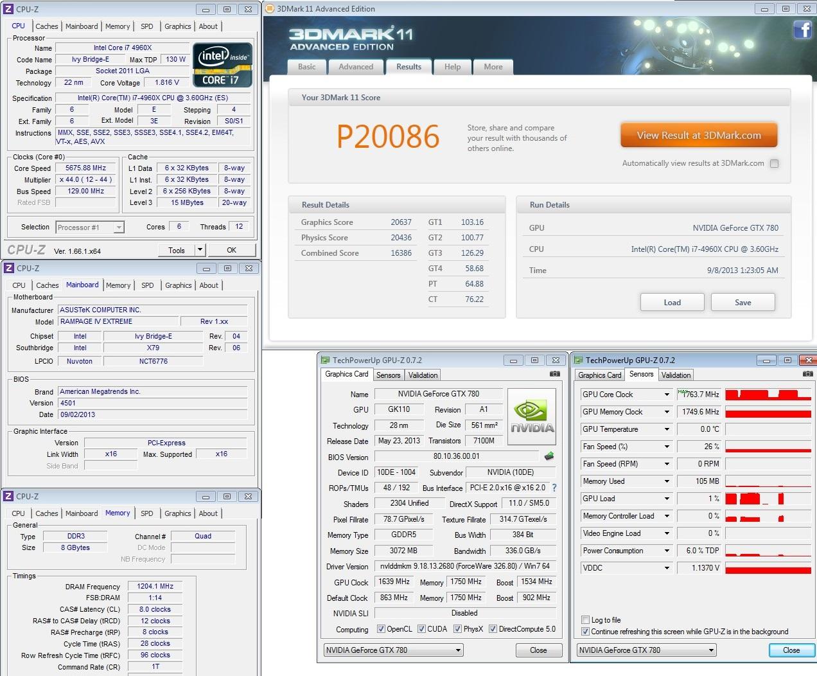Toggle the PhysX checkbox in GPU-Z

click(457, 629)
